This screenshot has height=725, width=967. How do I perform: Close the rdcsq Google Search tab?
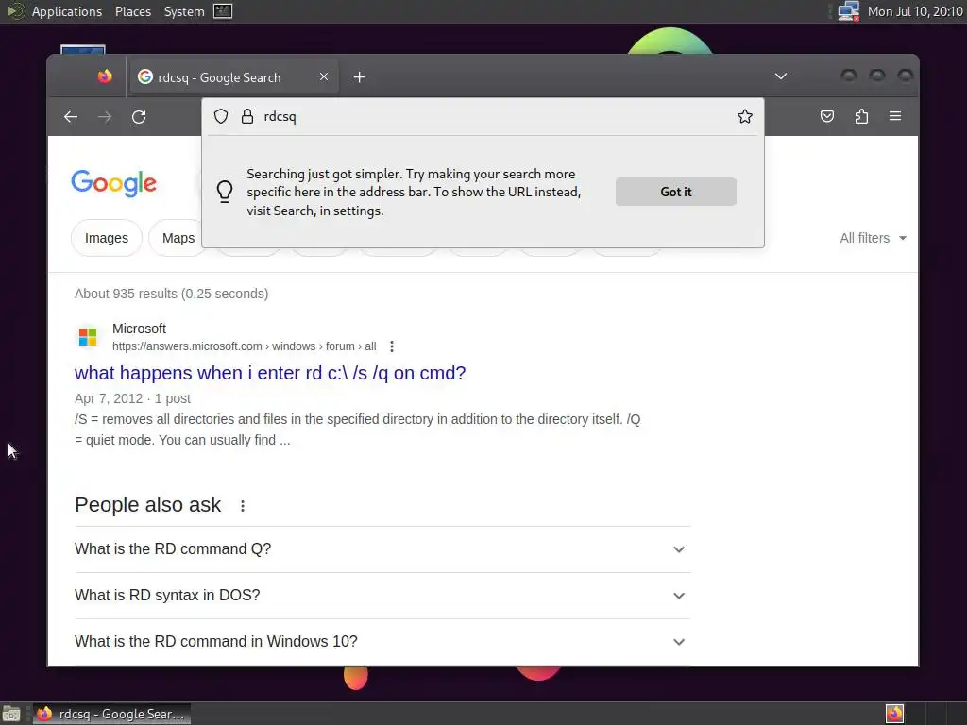tap(324, 76)
